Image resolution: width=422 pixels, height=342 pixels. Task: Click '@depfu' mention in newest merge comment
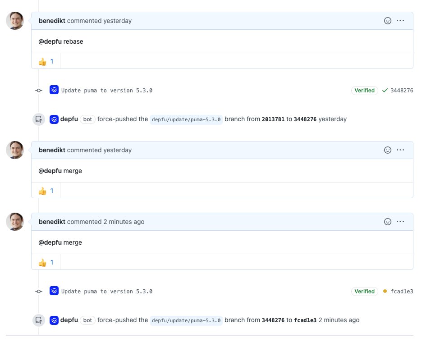[50, 242]
